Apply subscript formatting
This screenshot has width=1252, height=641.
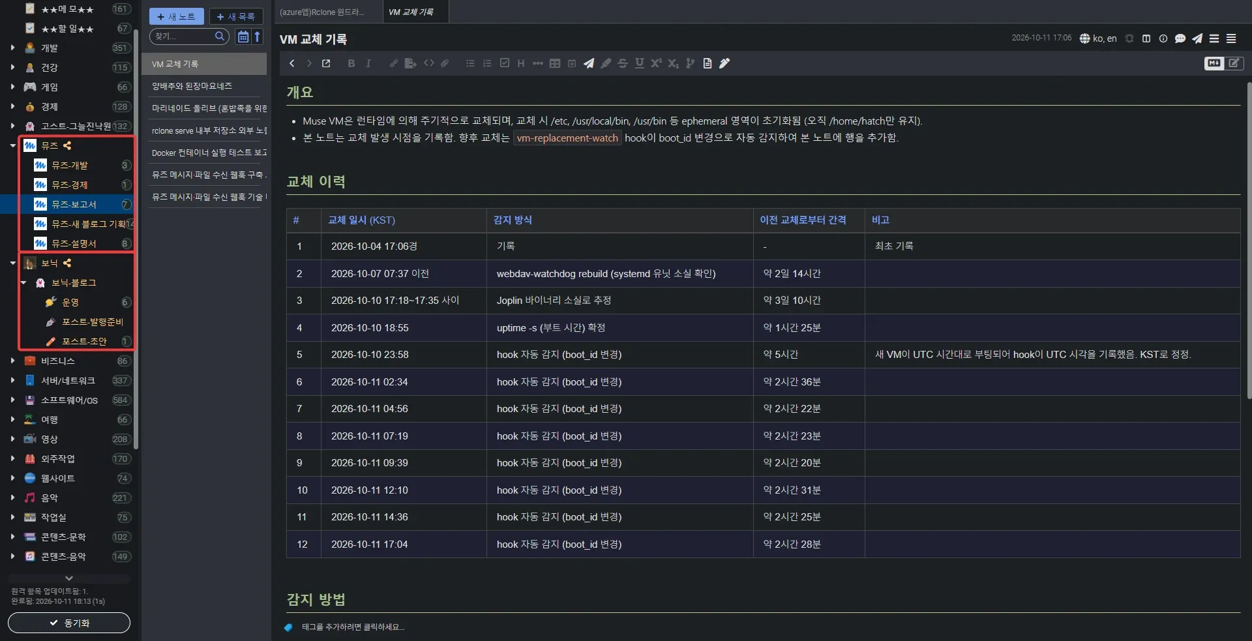pos(673,63)
